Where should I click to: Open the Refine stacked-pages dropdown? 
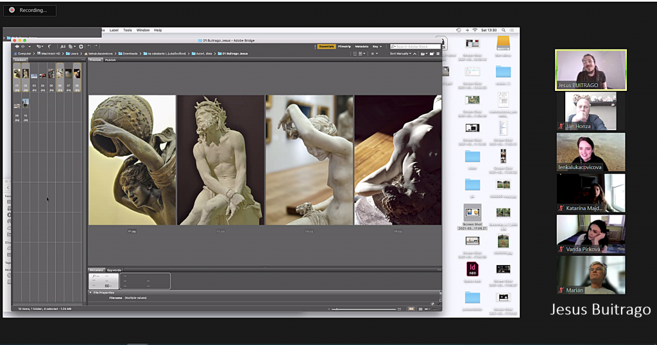[72, 47]
